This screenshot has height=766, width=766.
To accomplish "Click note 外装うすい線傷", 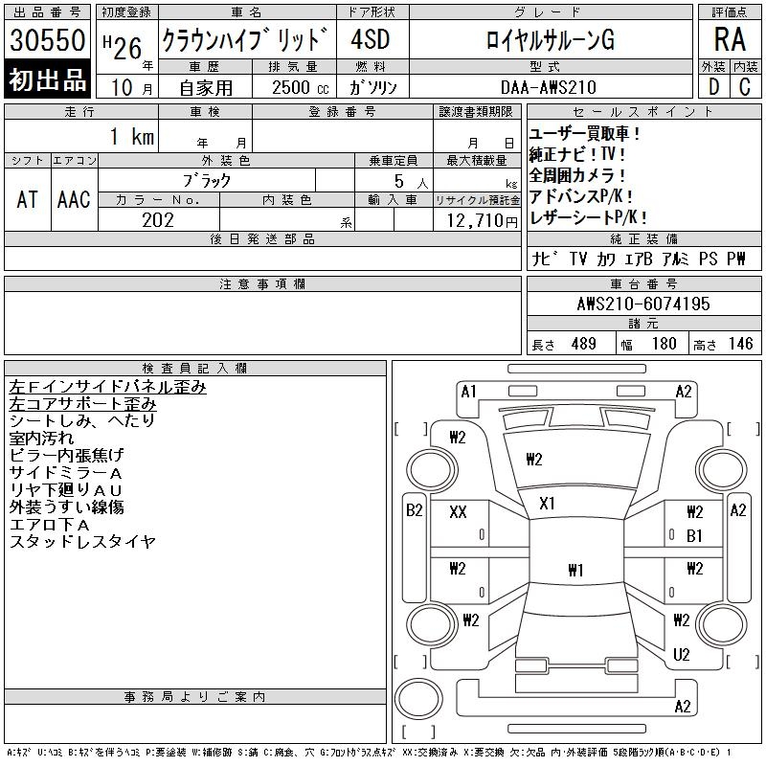I will coord(66,507).
